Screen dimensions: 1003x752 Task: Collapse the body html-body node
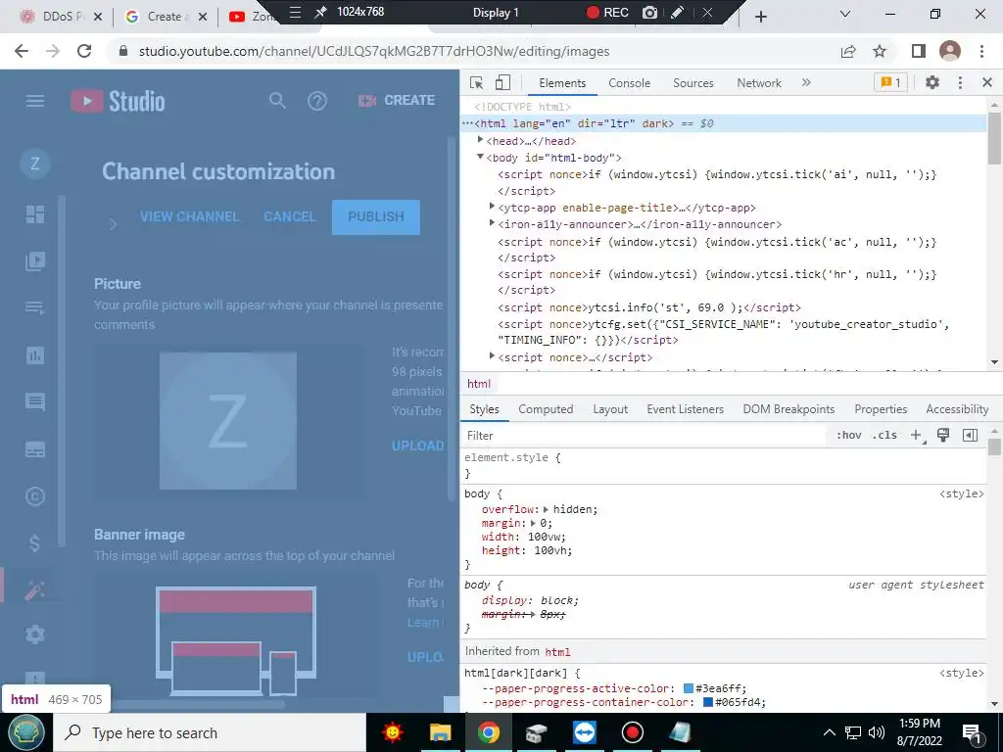480,157
